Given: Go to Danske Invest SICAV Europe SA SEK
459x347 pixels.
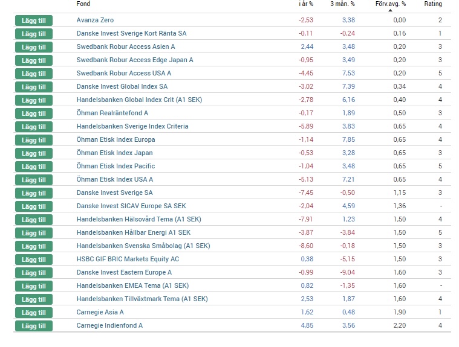Looking at the screenshot, I should [x=131, y=206].
